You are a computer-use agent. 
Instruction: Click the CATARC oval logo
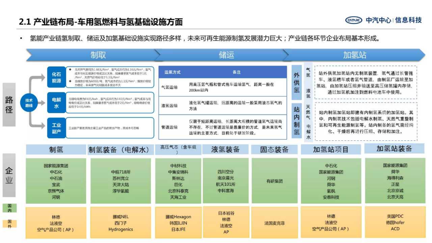tap(354, 20)
